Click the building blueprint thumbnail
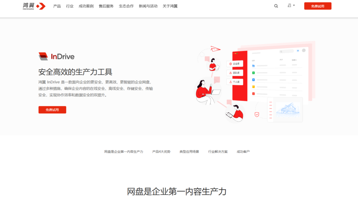The image size is (358, 198). pos(288,109)
